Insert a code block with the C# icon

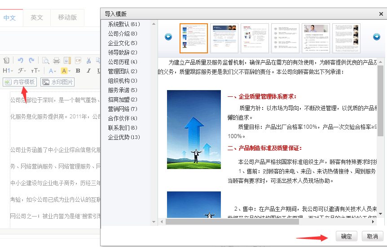point(78,61)
